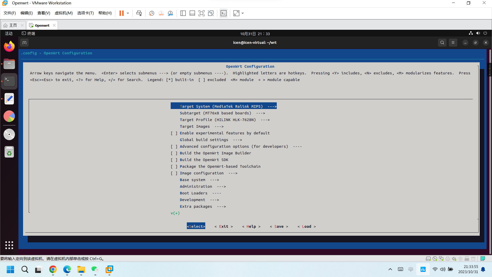
Task: Click the < Exit > button
Action: point(224,226)
